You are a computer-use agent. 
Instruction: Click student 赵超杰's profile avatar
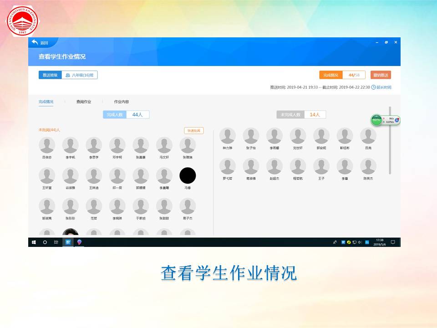(x=274, y=166)
